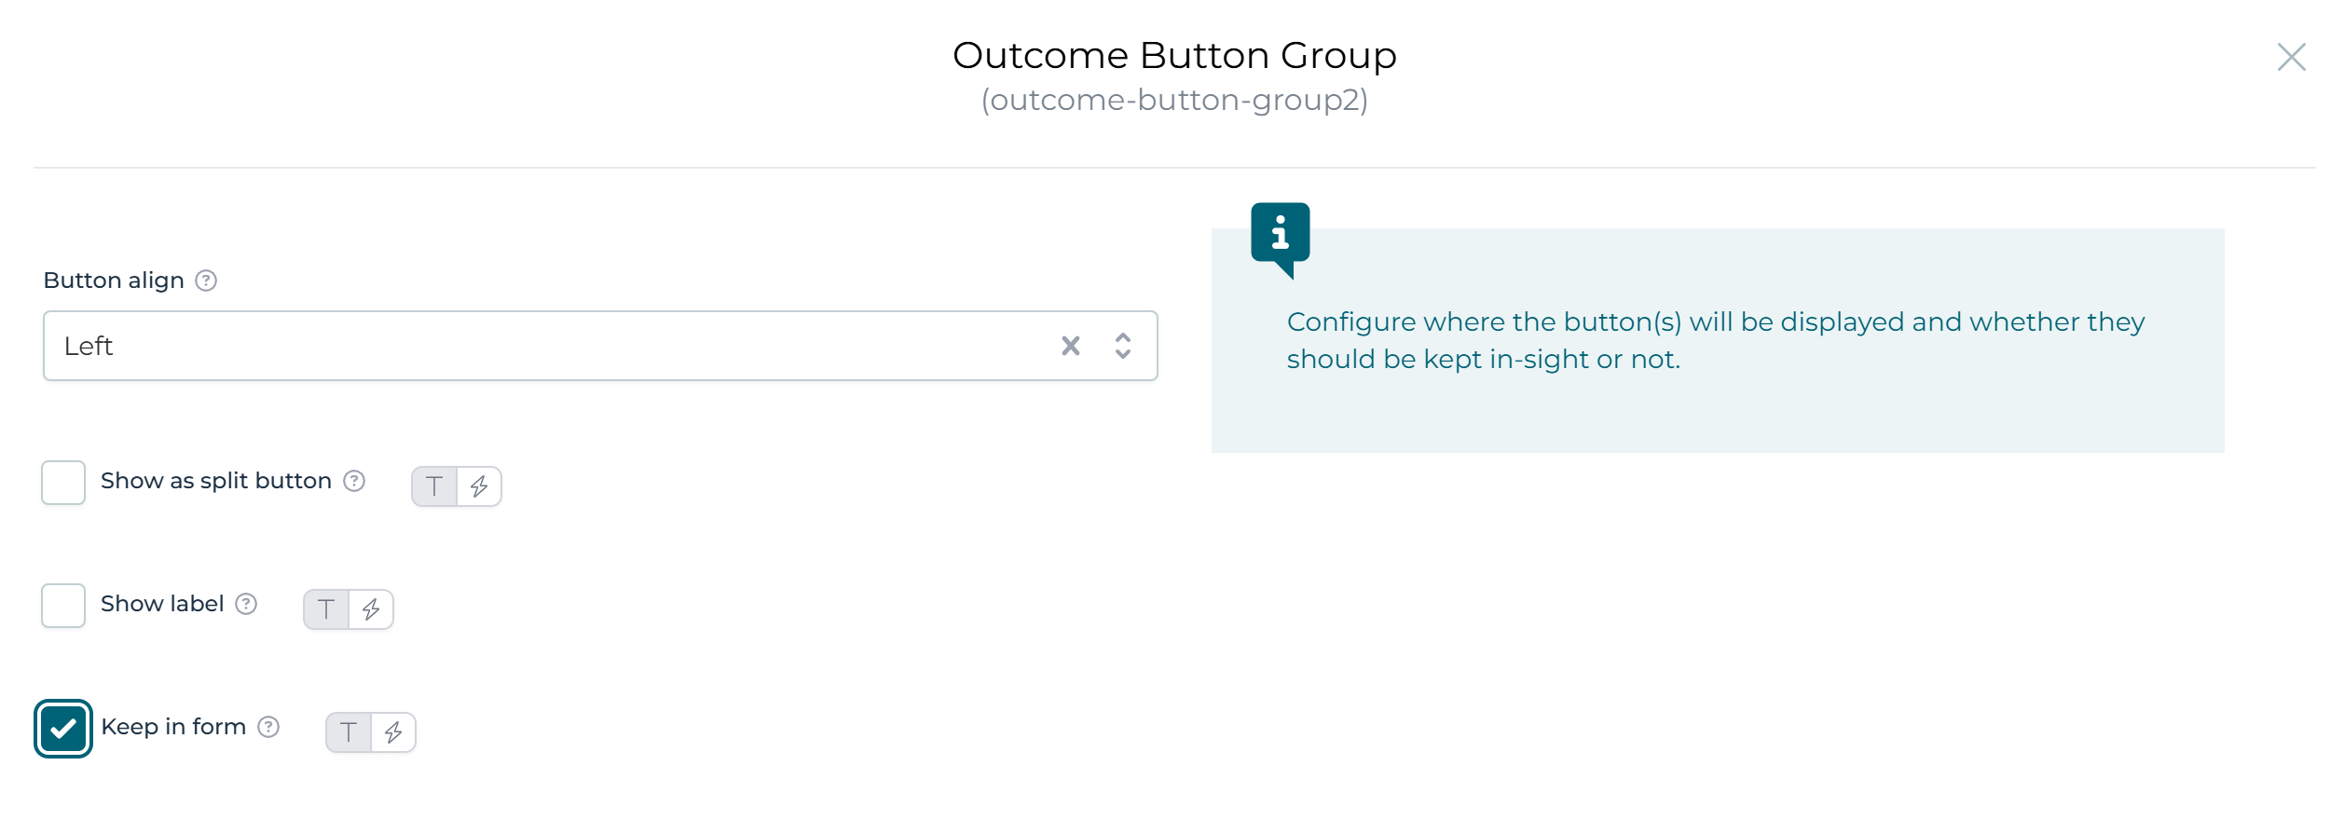Click the question mark beside Keep in form
This screenshot has width=2344, height=820.
tap(269, 727)
